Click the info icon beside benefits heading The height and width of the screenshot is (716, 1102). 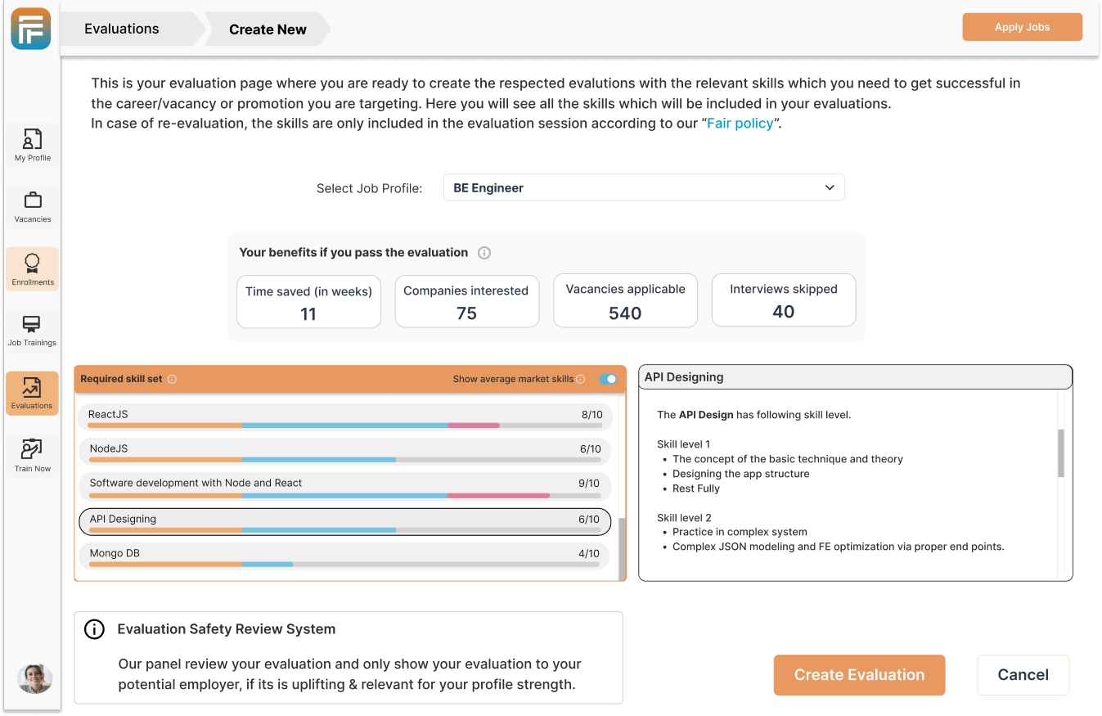point(484,253)
